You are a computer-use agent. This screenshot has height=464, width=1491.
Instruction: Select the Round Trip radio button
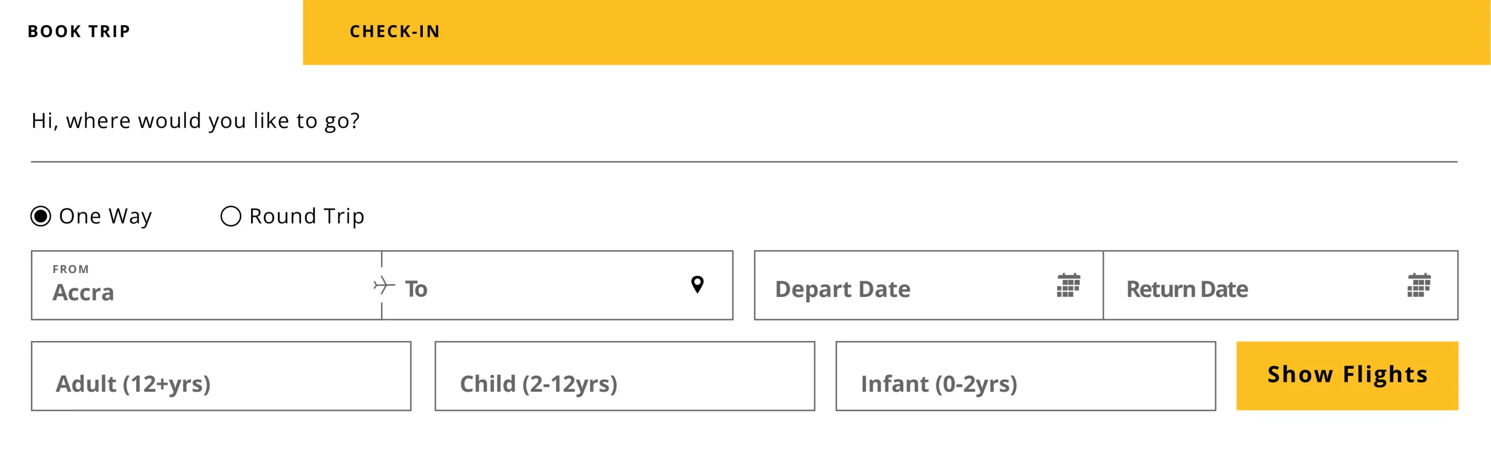(231, 216)
